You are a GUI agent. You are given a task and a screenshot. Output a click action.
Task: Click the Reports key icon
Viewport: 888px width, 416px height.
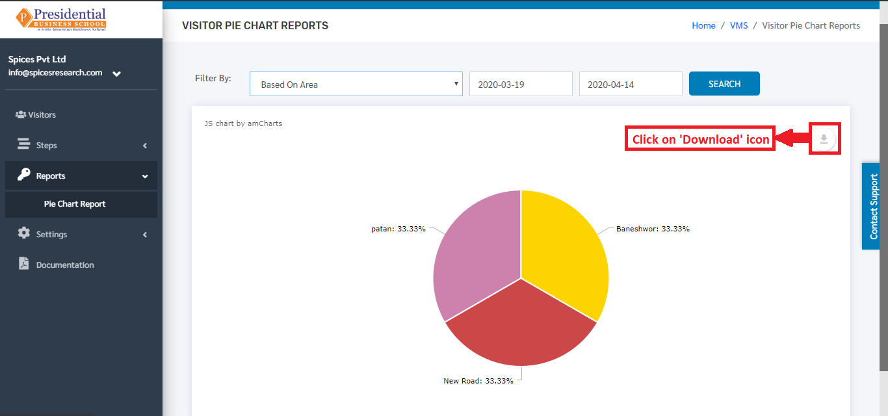coord(24,175)
